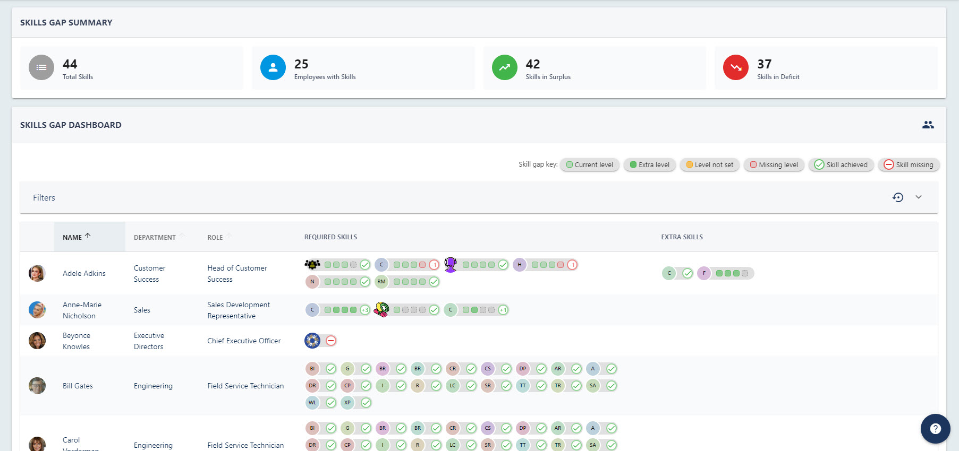959x451 pixels.
Task: Click Adele Adkins' extra skill F badge
Action: [x=705, y=273]
